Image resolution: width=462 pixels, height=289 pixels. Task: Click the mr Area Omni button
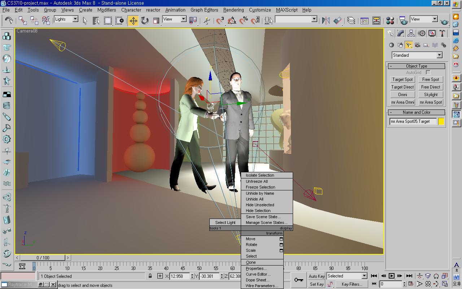[x=402, y=102]
